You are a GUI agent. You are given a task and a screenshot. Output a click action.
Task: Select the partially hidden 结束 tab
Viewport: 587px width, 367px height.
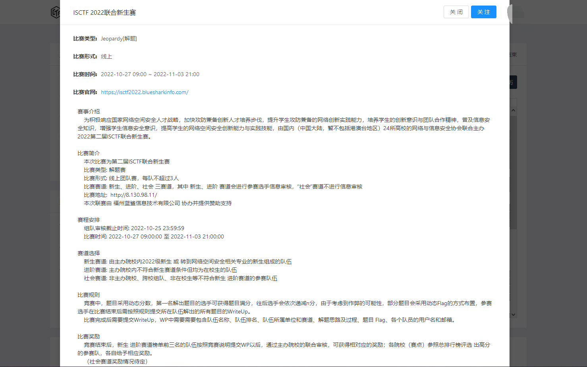pos(513,55)
